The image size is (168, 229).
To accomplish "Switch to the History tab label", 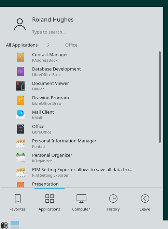I will [113, 209].
